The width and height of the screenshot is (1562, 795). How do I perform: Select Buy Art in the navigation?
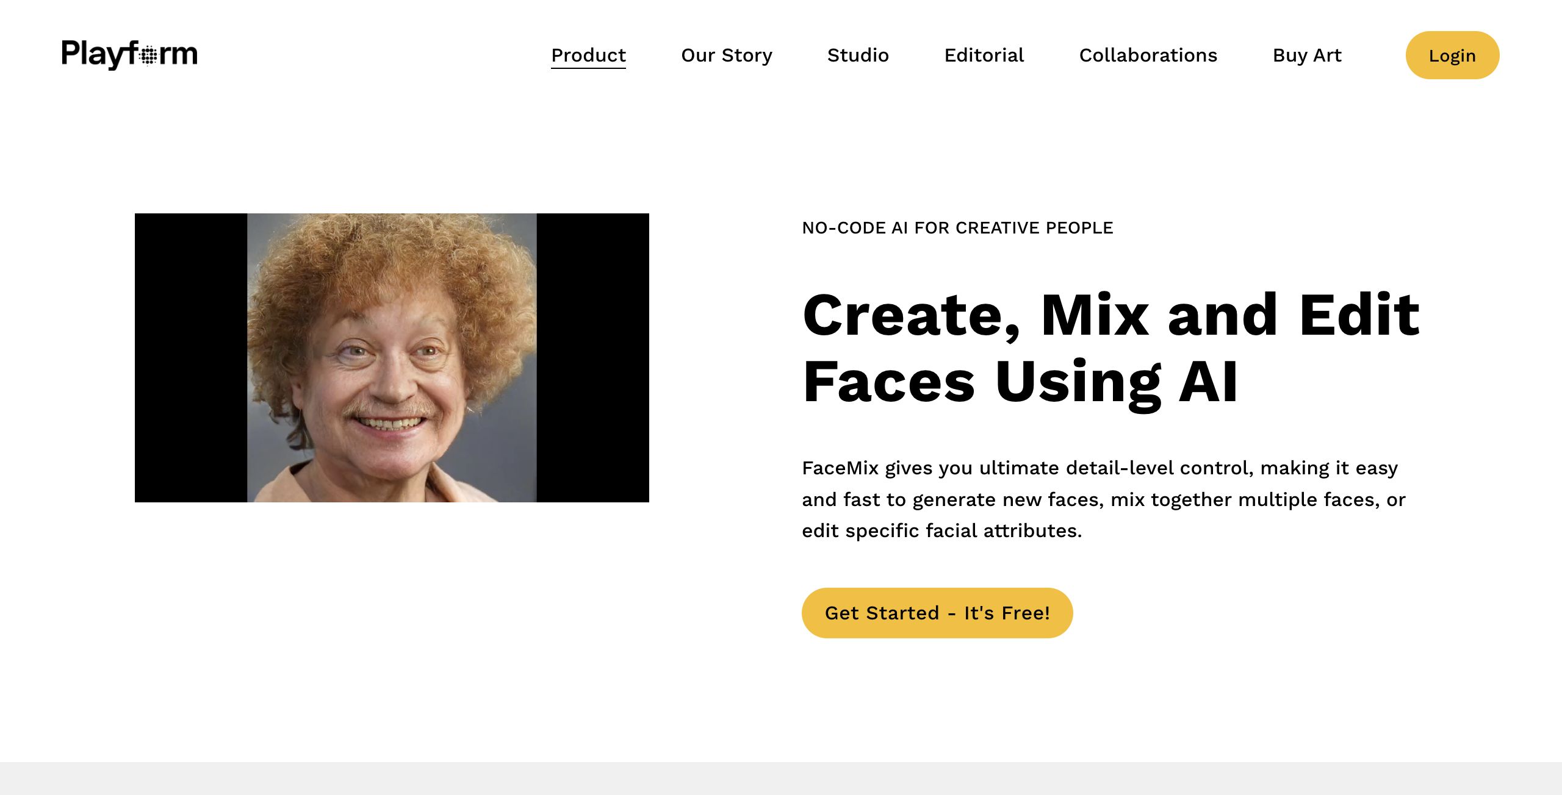tap(1306, 55)
